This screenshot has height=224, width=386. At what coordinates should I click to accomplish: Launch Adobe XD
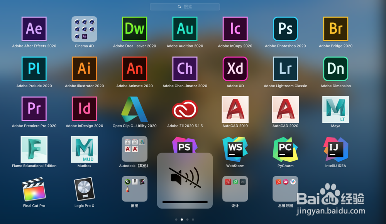point(235,69)
